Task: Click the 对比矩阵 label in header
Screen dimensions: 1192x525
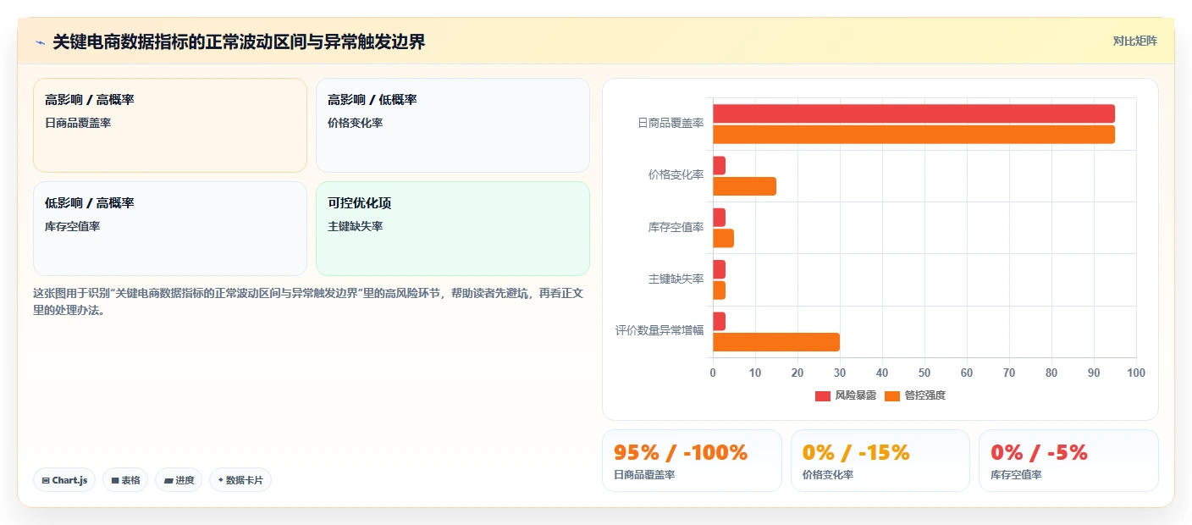Action: tap(1134, 41)
